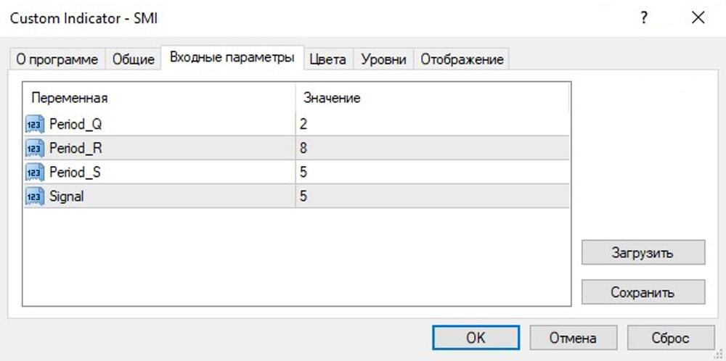
Task: Click the Period_Q integer variable icon
Action: [x=35, y=124]
